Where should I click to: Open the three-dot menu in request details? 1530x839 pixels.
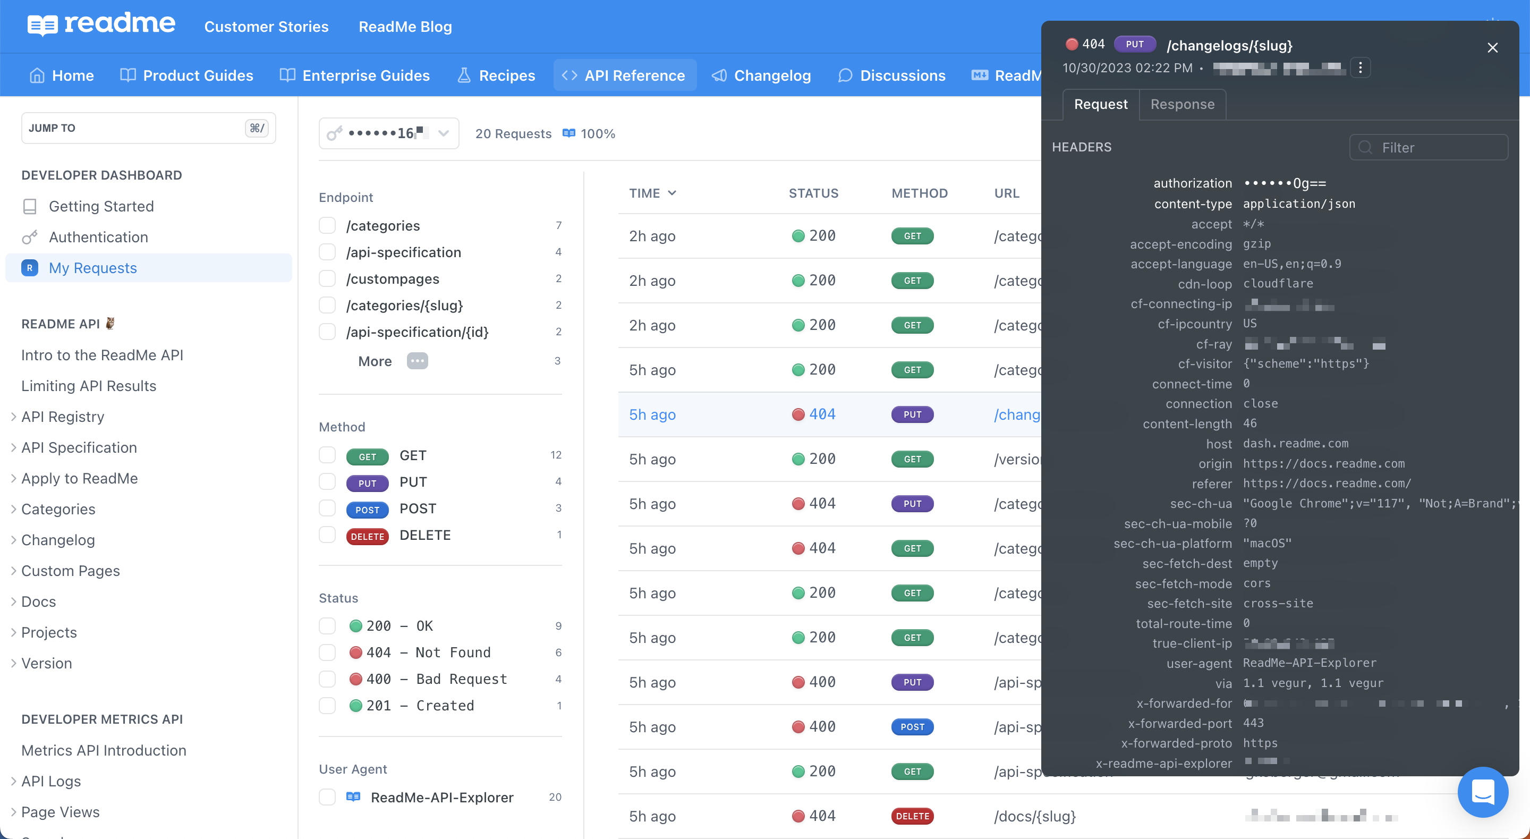click(x=1360, y=67)
